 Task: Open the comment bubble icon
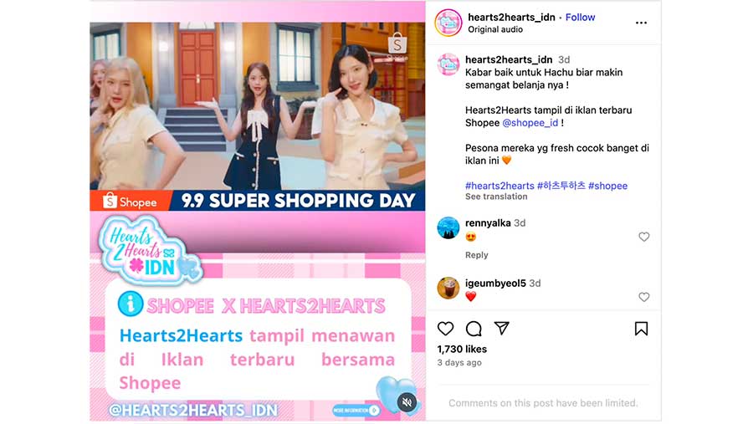[x=474, y=329]
